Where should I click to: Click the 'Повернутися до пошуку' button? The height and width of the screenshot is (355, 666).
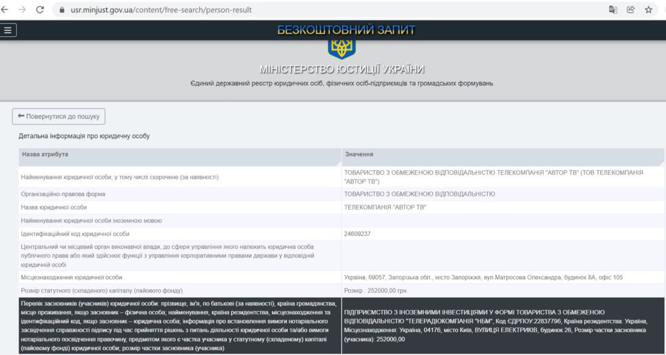(x=59, y=116)
